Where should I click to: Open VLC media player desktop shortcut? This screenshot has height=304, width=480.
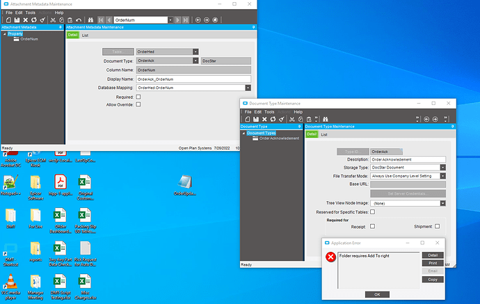[10, 287]
